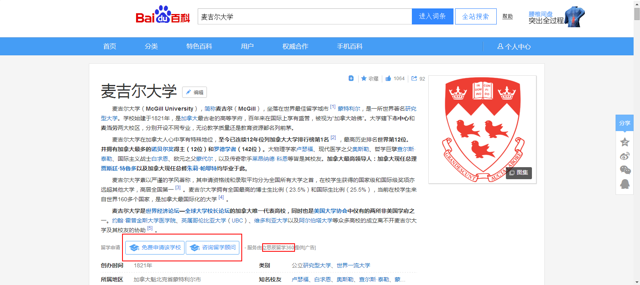Click the 世界一流大学 link

[x=353, y=265]
